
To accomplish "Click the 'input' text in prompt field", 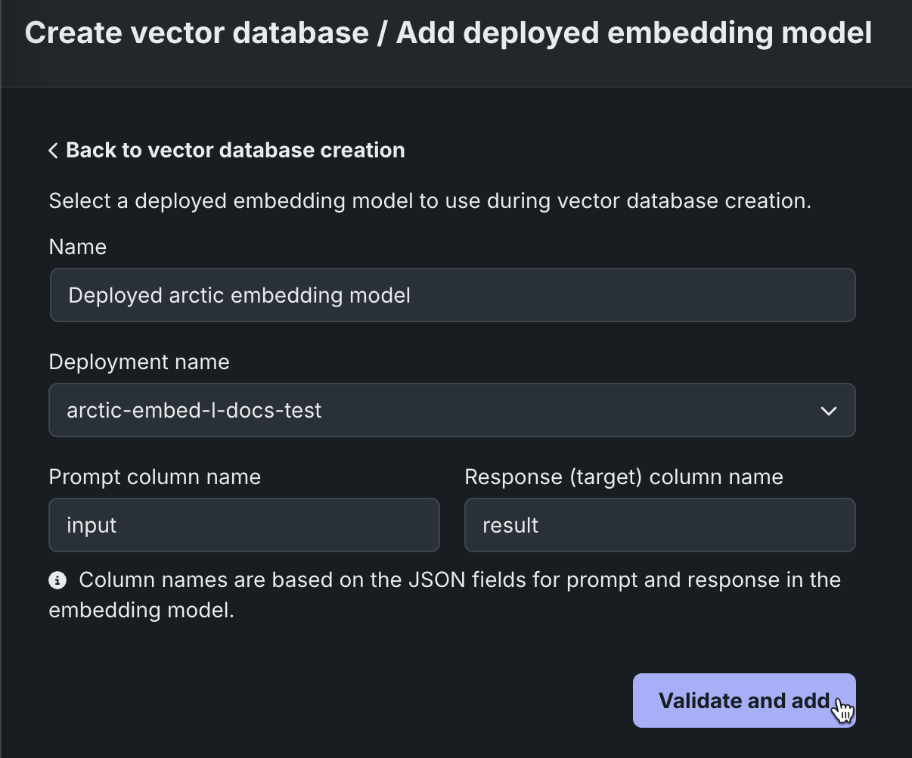I will pos(92,525).
